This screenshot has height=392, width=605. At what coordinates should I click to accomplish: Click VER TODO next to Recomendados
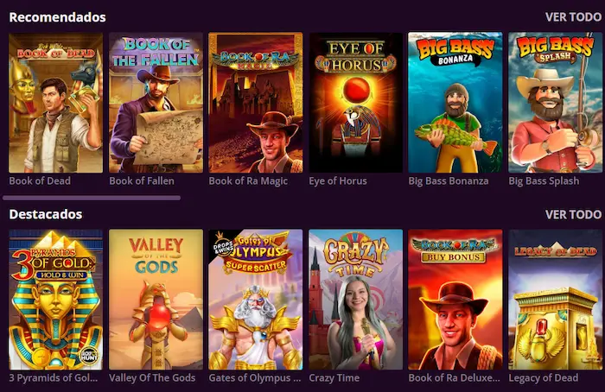pos(573,17)
